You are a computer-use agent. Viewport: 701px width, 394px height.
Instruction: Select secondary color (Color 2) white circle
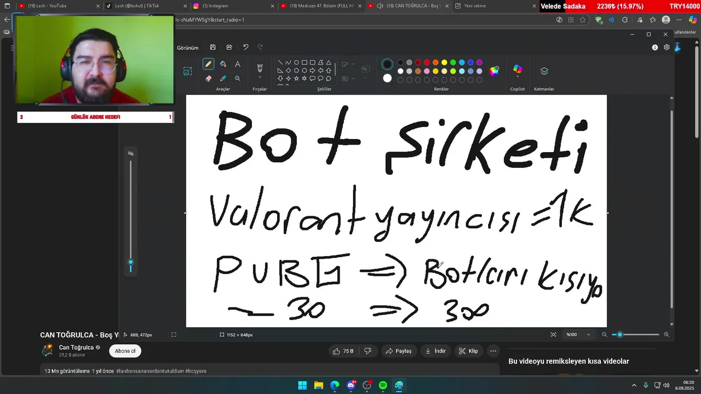(x=387, y=78)
